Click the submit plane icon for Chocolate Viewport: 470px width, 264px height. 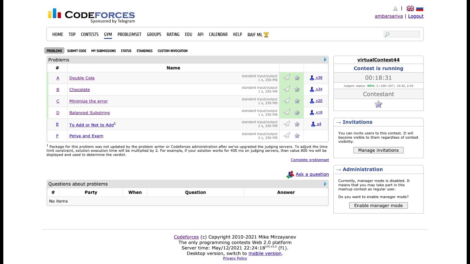287,89
